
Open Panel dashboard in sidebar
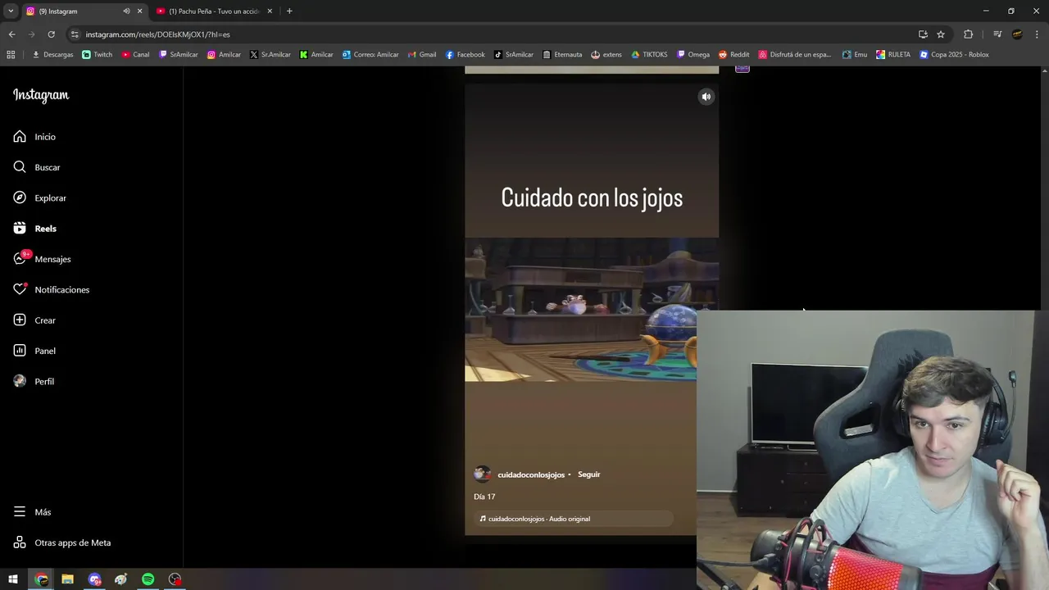click(x=35, y=351)
